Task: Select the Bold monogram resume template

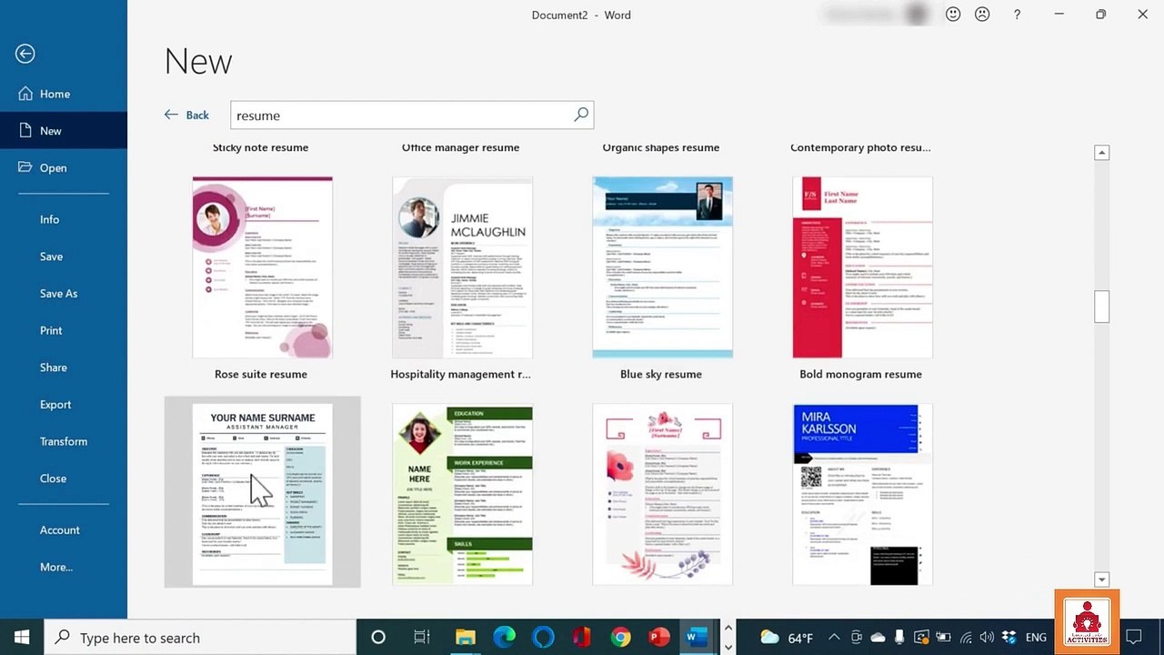Action: click(862, 267)
